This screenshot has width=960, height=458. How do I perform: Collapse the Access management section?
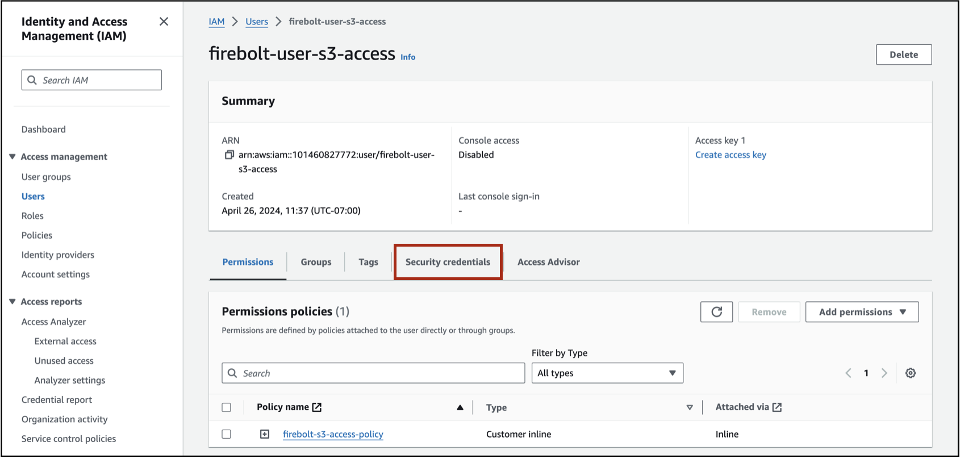12,157
